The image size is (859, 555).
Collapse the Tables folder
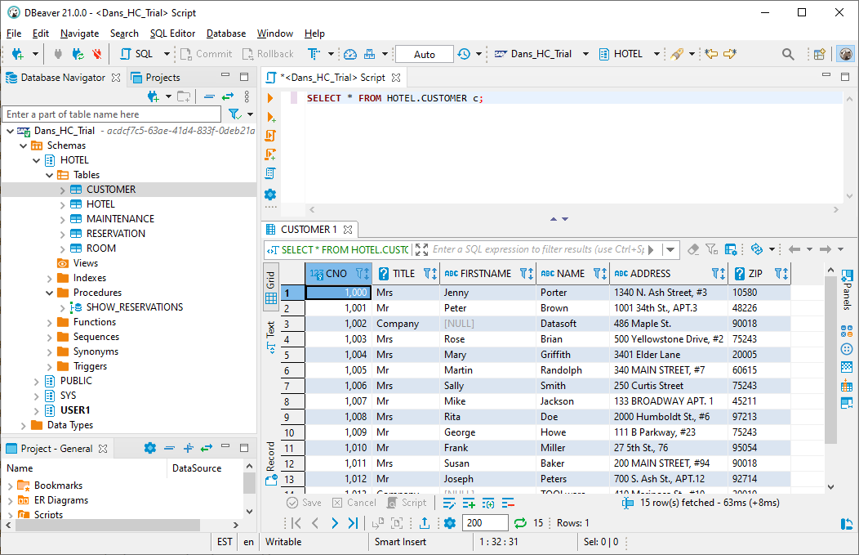point(49,175)
